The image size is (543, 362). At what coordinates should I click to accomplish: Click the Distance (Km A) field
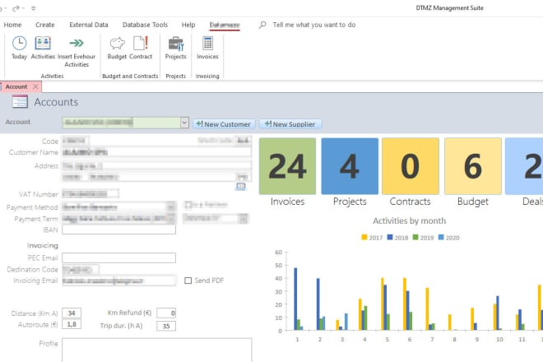(x=72, y=313)
